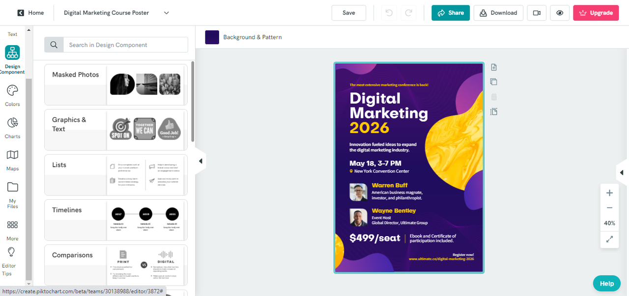Open the Graphics & Text category
This screenshot has width=629, height=296.
[116, 130]
